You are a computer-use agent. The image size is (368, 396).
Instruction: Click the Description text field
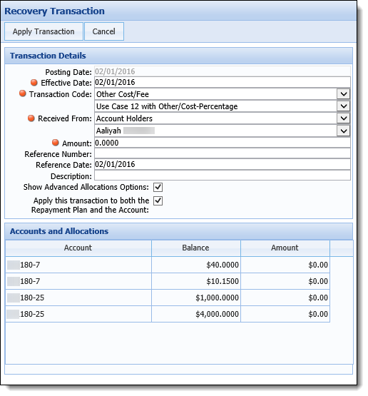(223, 176)
